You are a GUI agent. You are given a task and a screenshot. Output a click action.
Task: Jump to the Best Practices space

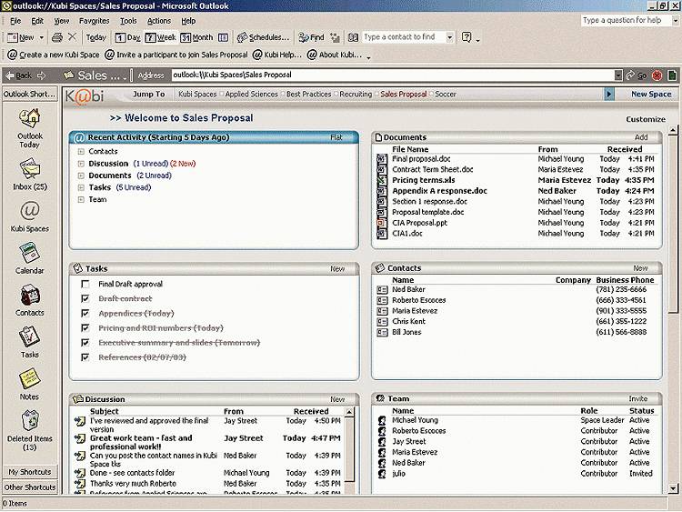point(309,94)
